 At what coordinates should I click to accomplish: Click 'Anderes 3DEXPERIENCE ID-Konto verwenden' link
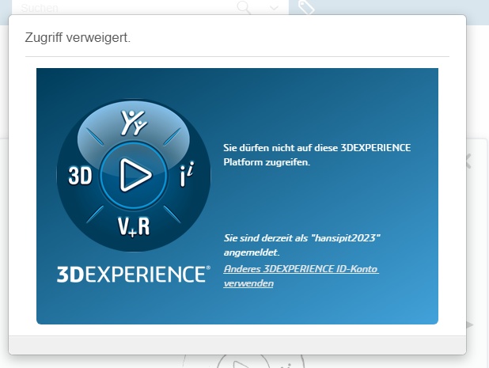301,276
